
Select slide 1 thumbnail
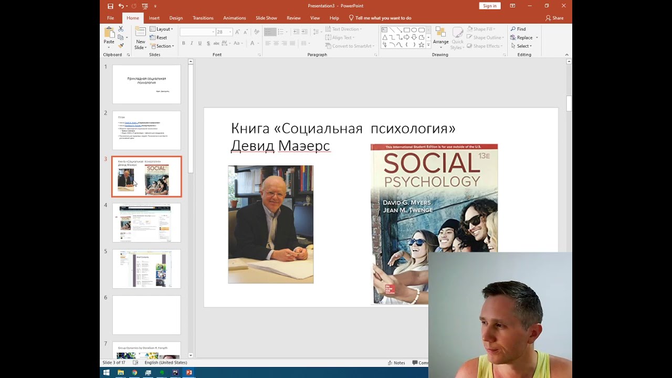pyautogui.click(x=146, y=84)
